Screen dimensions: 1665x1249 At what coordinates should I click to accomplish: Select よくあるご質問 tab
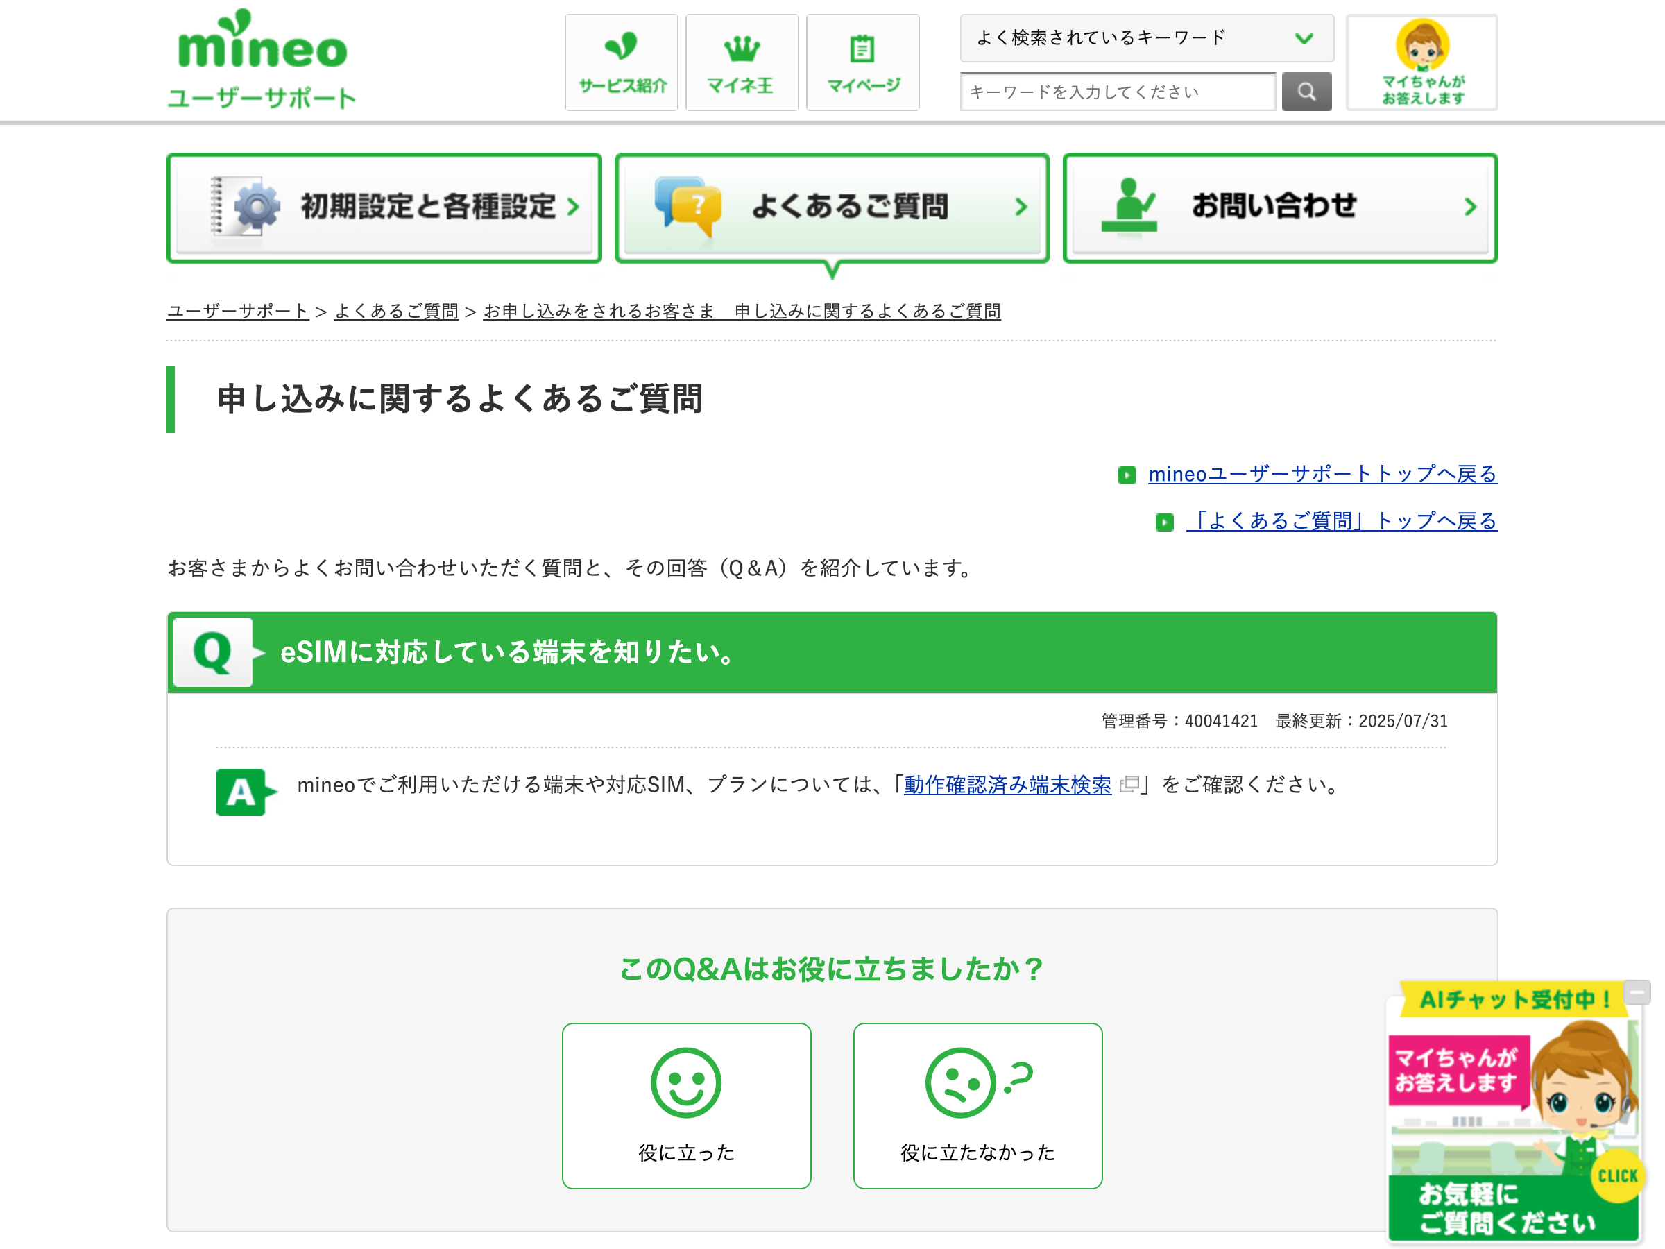click(832, 207)
